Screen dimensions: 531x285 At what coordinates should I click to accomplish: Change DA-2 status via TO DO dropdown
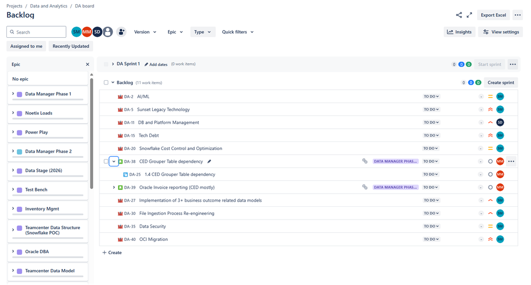pyautogui.click(x=431, y=97)
